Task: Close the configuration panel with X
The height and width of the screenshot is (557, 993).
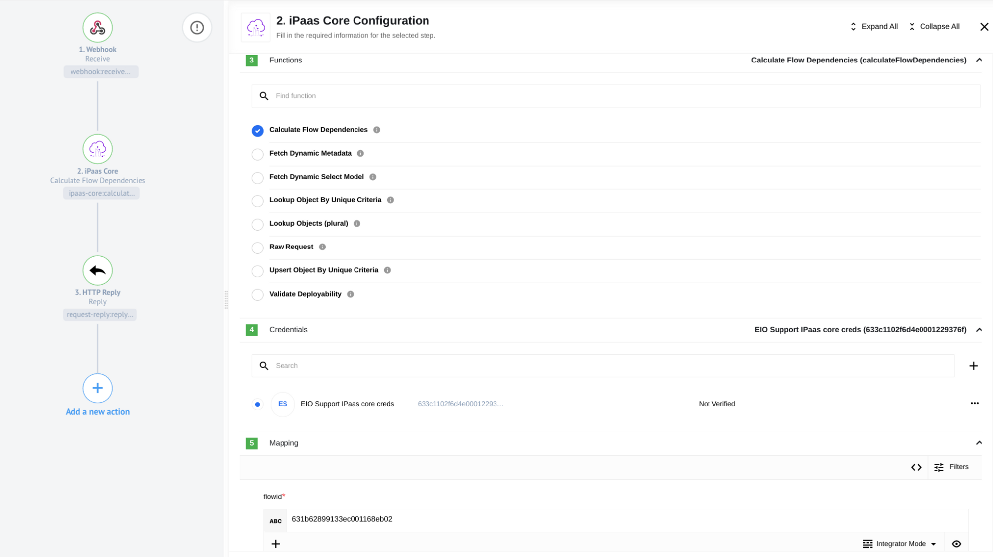Action: [984, 27]
